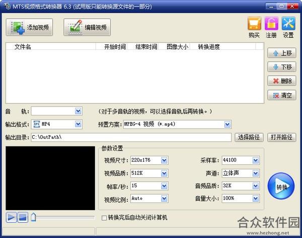Click the 注册 padlock icon
Image resolution: width=302 pixels, height=238 pixels.
tap(271, 24)
